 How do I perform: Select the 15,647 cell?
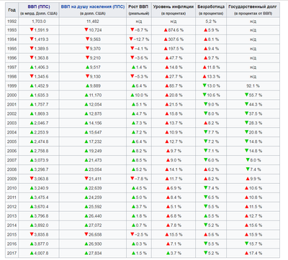pyautogui.click(x=93, y=132)
